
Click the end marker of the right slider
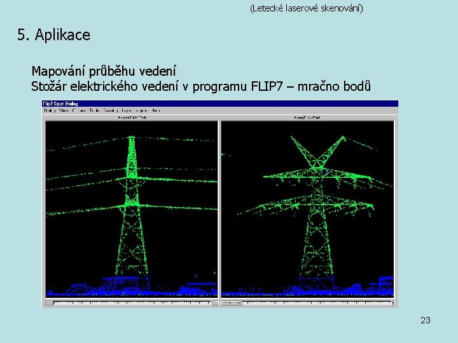(x=393, y=303)
